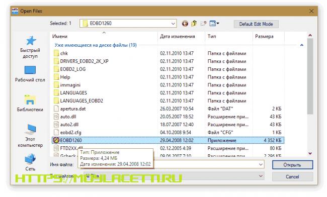
Task: Select the file name "auto2.dll"
Action: 69,125
